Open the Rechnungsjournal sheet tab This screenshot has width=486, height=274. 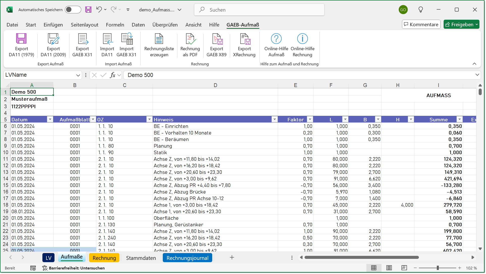[187, 258]
